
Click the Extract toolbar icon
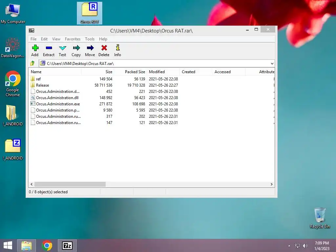(49, 48)
